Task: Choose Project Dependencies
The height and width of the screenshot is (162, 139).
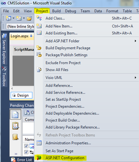Action: tap(86, 106)
